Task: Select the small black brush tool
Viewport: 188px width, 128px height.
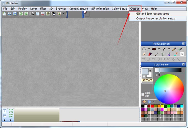Action: click(156, 54)
